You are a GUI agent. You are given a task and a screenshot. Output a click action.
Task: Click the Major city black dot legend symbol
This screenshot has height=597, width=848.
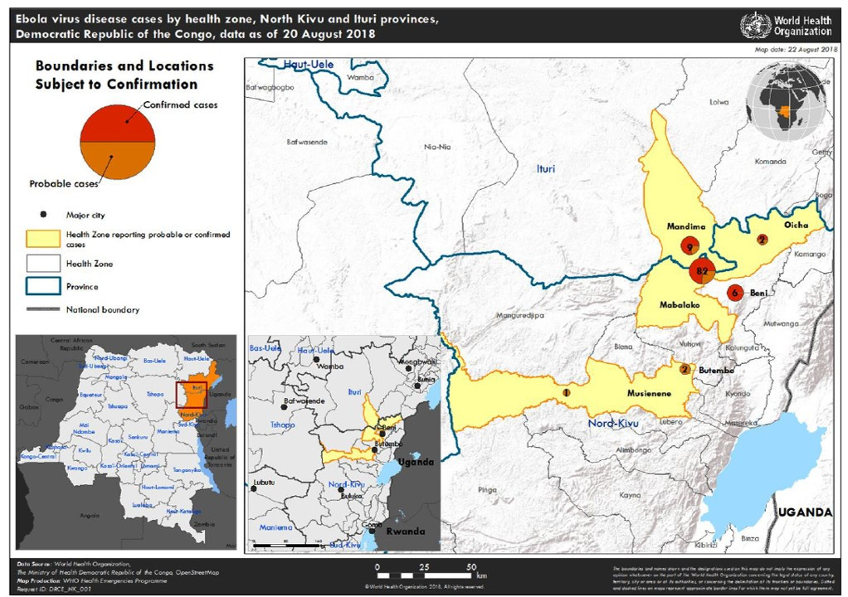[43, 215]
